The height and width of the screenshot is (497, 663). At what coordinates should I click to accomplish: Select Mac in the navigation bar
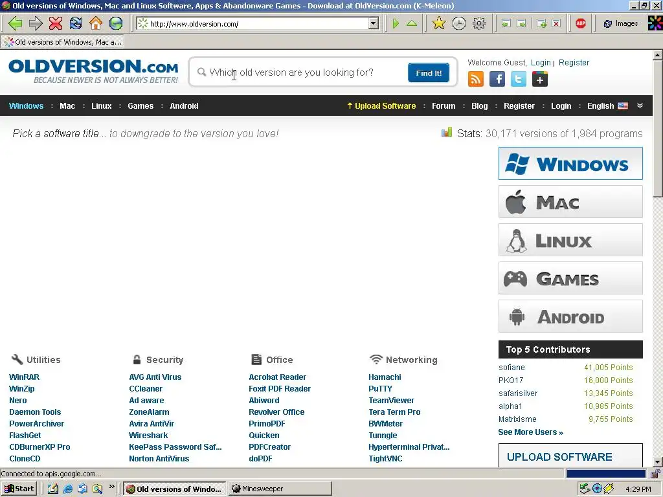click(x=67, y=106)
